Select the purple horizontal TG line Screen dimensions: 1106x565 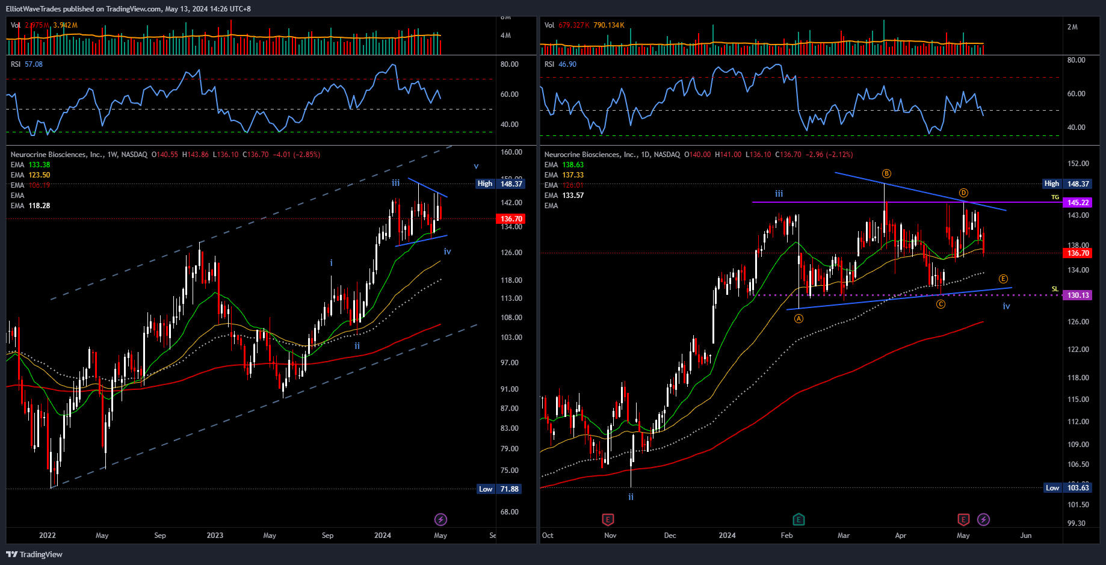[907, 202]
